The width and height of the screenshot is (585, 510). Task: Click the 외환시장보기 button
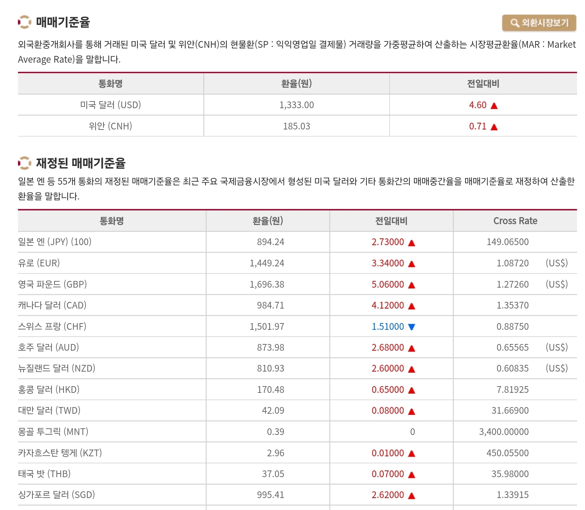(539, 23)
